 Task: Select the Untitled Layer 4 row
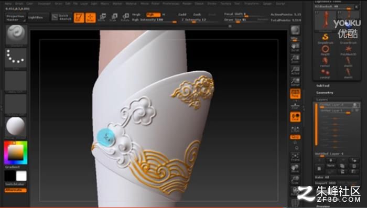point(340,105)
